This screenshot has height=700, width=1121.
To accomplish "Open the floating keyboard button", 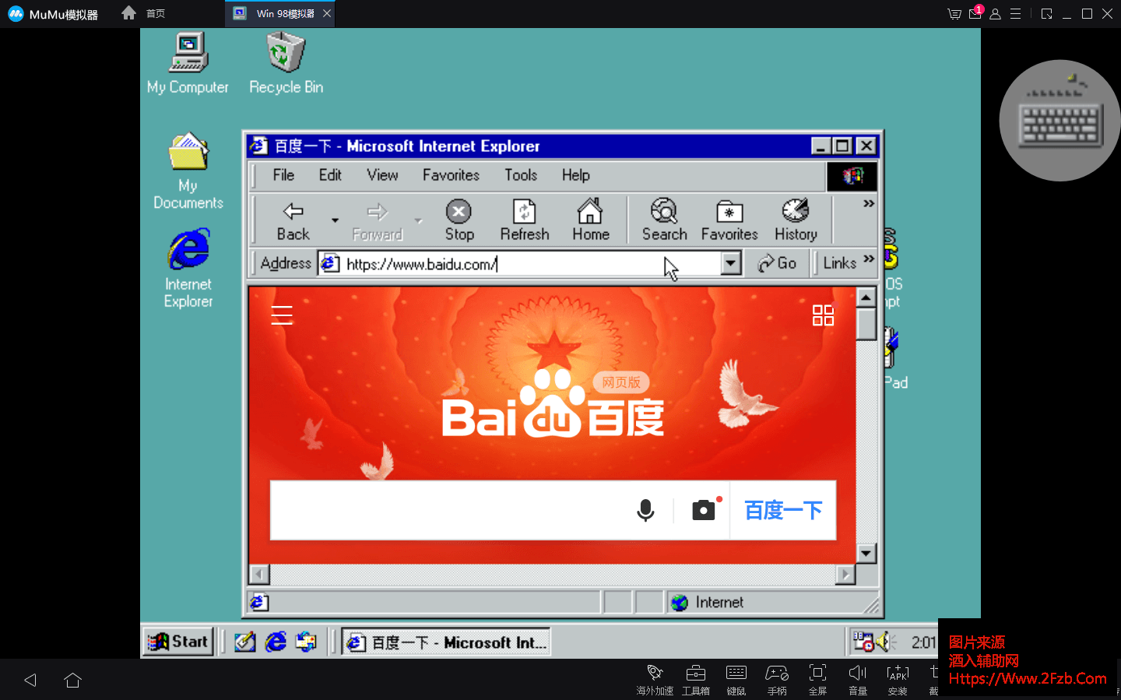I will point(1060,121).
